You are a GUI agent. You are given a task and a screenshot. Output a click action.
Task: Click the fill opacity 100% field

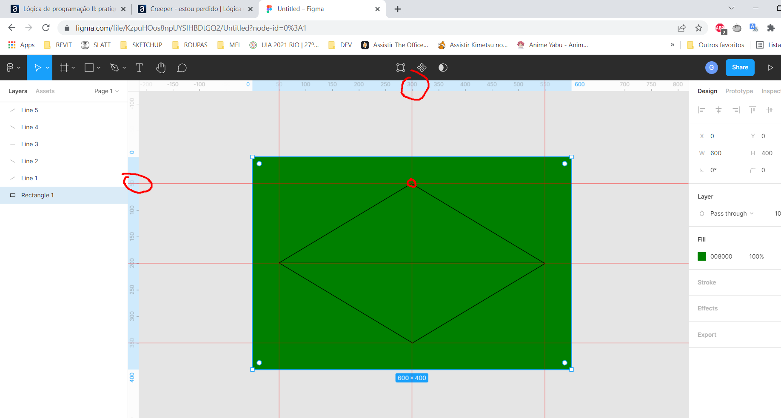(756, 256)
